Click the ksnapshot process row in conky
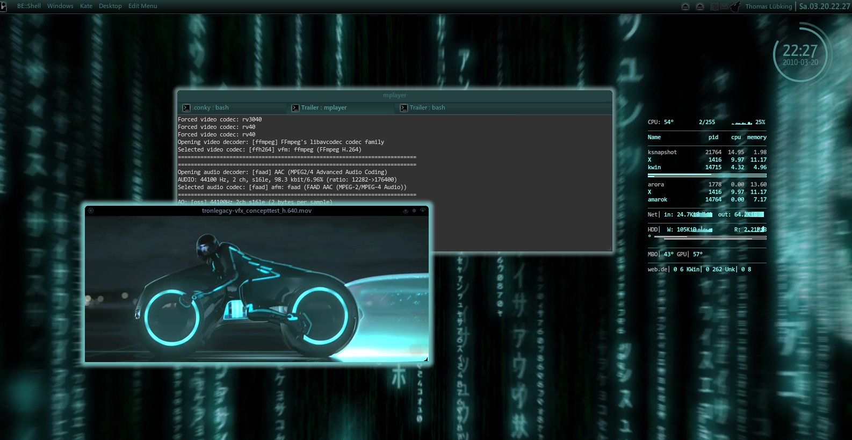This screenshot has height=440, width=852. [707, 152]
